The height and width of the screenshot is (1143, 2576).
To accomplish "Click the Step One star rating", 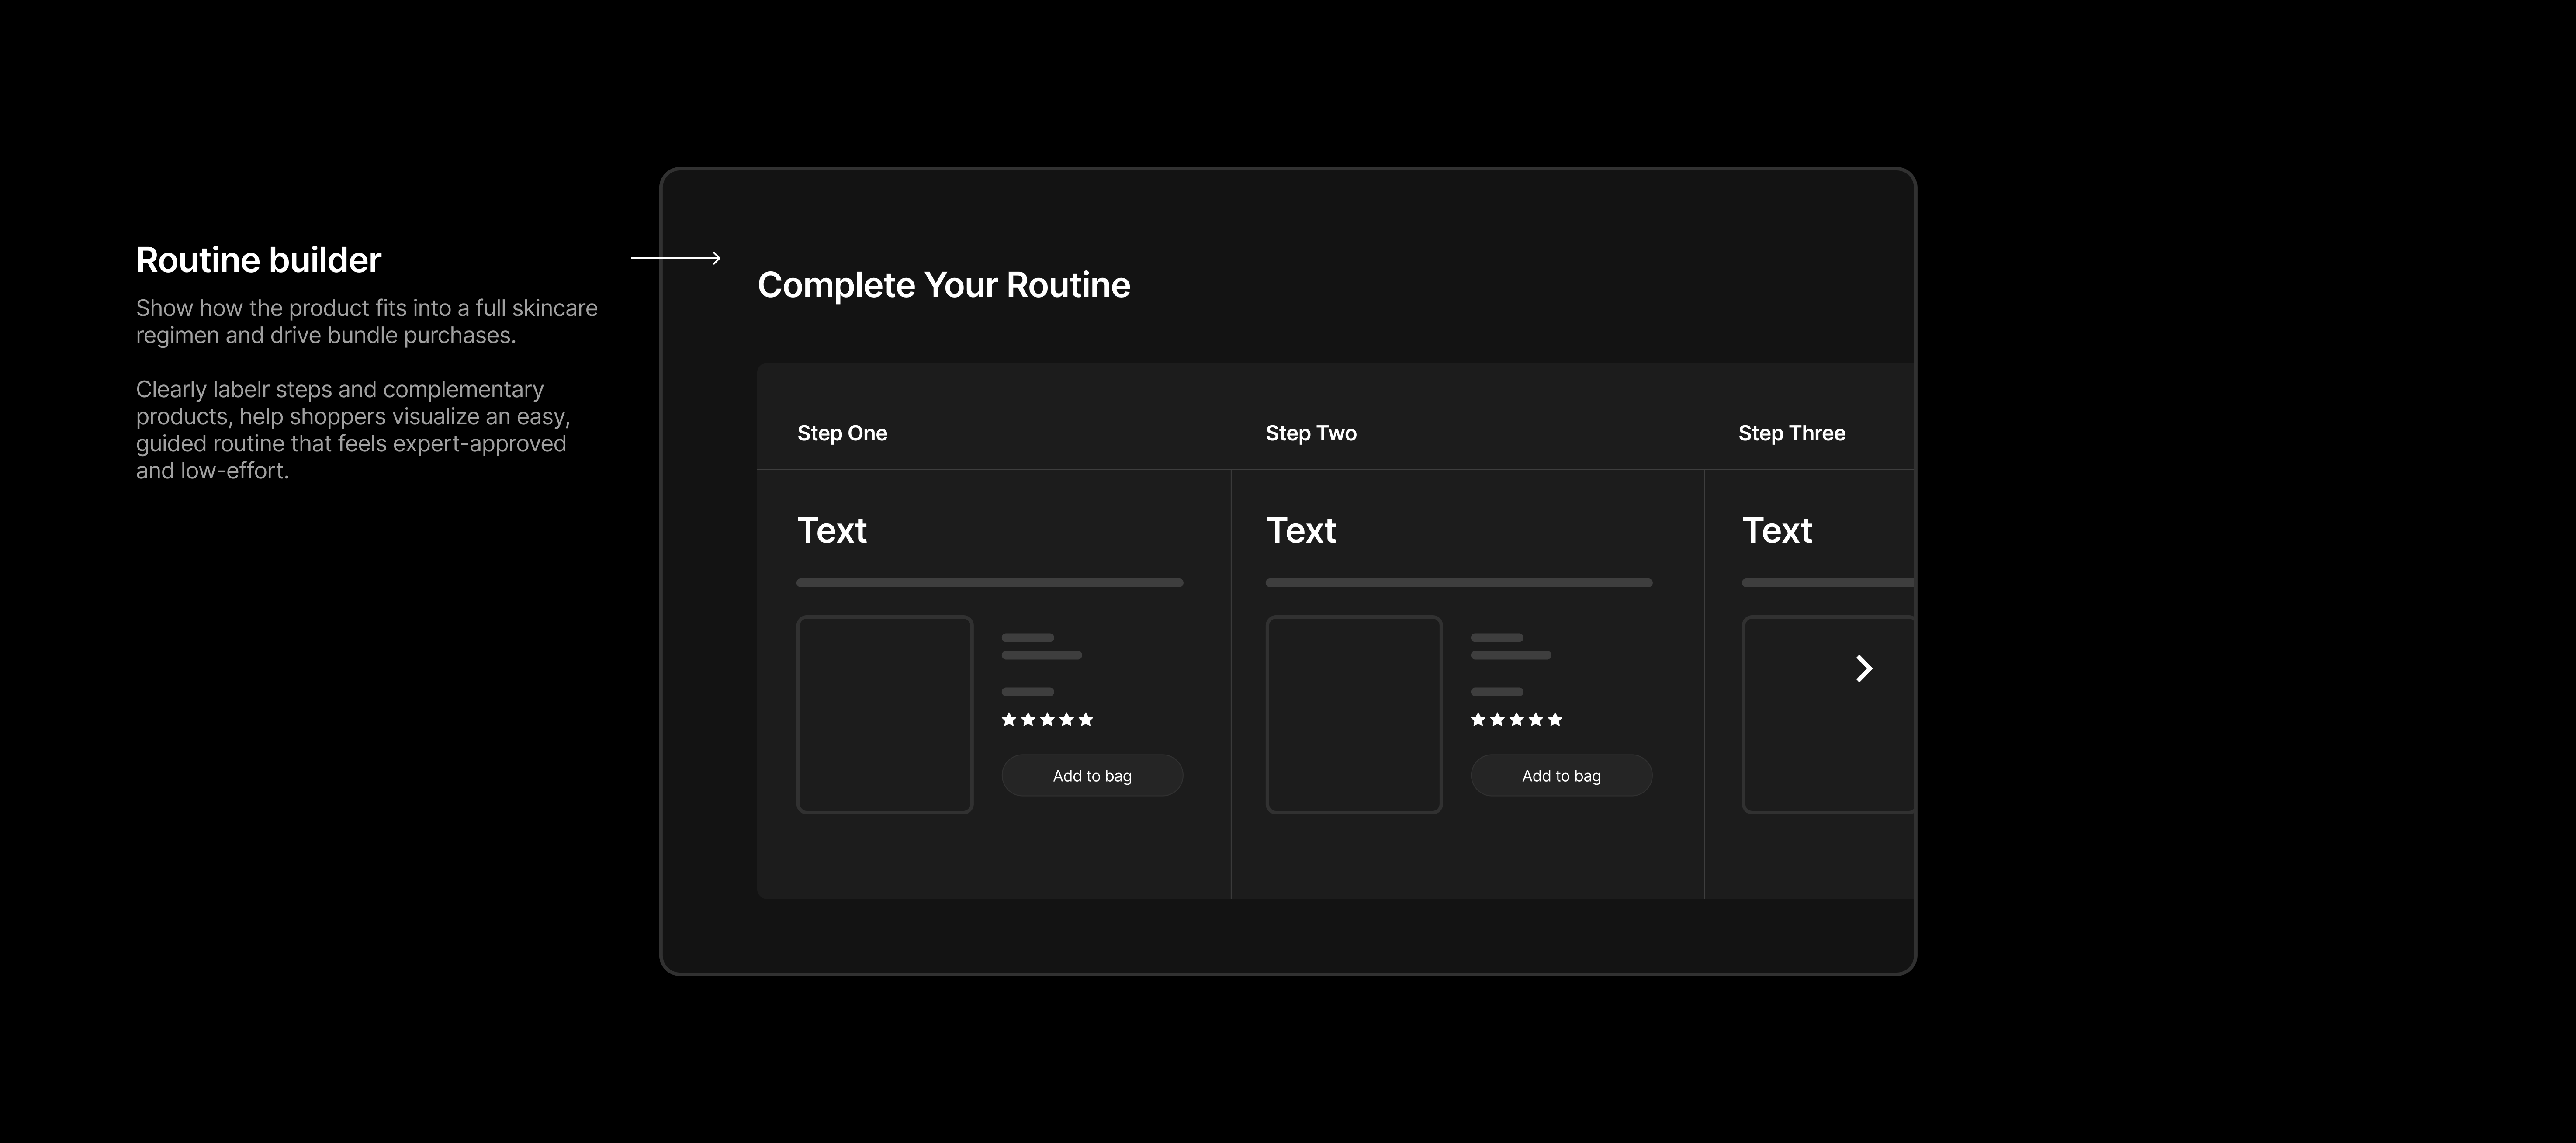I will 1047,719.
